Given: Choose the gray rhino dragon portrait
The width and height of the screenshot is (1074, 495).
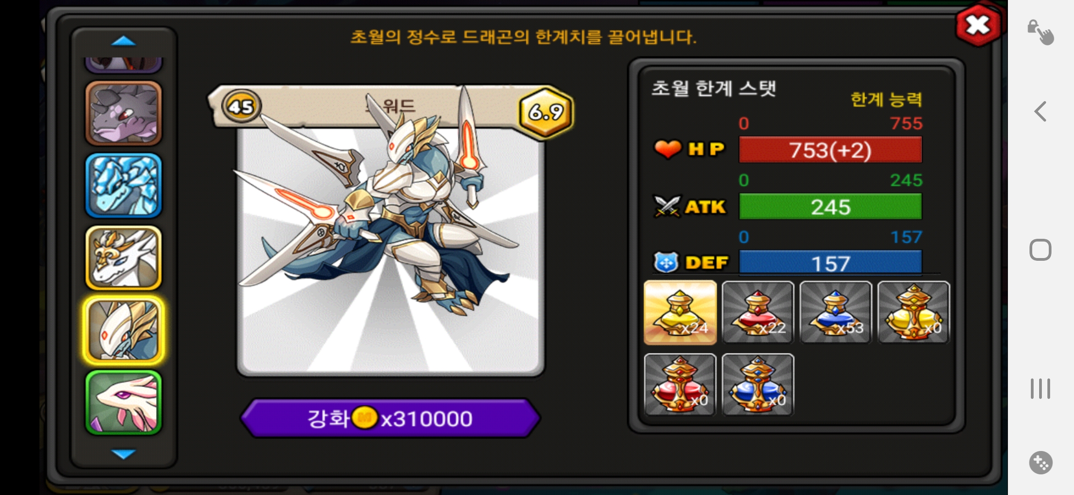Looking at the screenshot, I should pos(123,113).
